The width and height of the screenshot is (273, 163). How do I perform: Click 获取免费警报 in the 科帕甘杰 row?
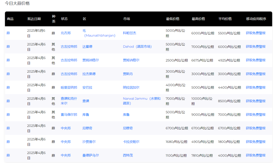tap(255, 33)
